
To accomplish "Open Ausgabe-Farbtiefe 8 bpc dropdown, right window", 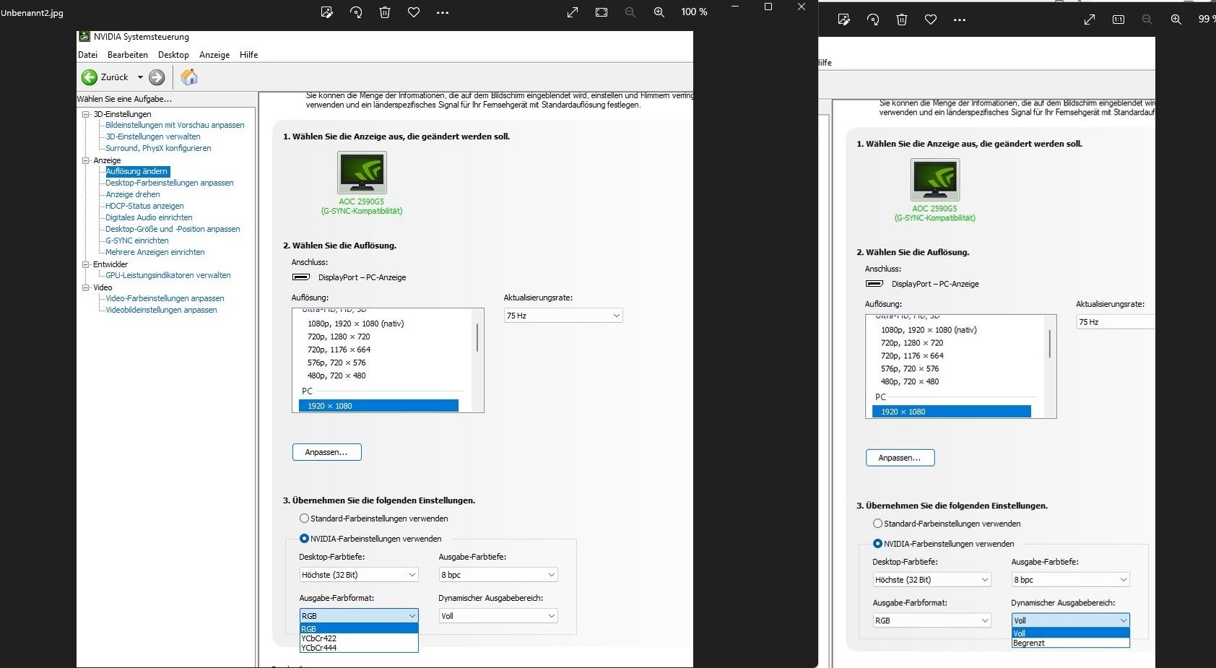I will pyautogui.click(x=1070, y=580).
